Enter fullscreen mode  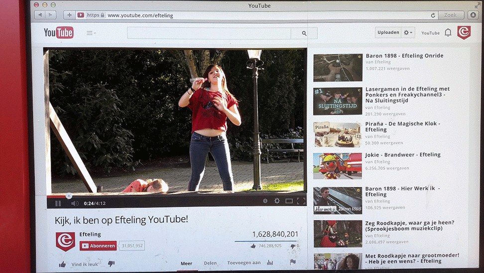301,201
